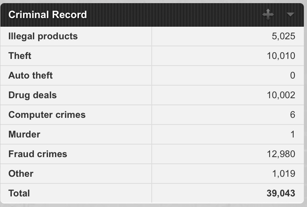Viewport: 307px width, 207px height.
Task: Select the Auto theft row label
Action: [31, 75]
